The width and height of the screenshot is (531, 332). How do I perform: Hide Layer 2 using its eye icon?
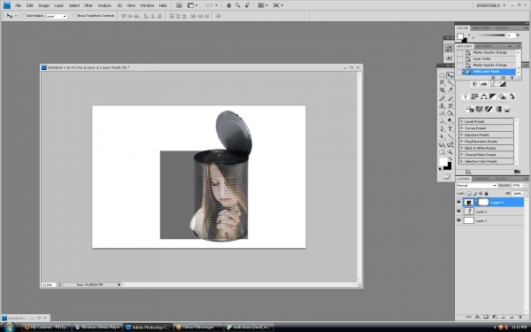coord(458,212)
